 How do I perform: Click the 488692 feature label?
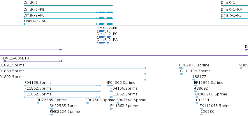[201, 88]
